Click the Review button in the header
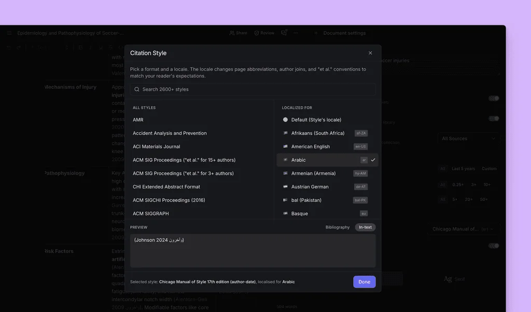The width and height of the screenshot is (531, 312). point(264,33)
